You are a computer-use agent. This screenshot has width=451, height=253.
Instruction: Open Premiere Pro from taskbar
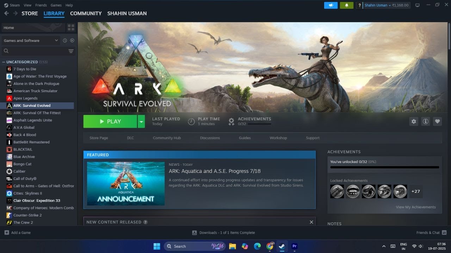pos(295,246)
